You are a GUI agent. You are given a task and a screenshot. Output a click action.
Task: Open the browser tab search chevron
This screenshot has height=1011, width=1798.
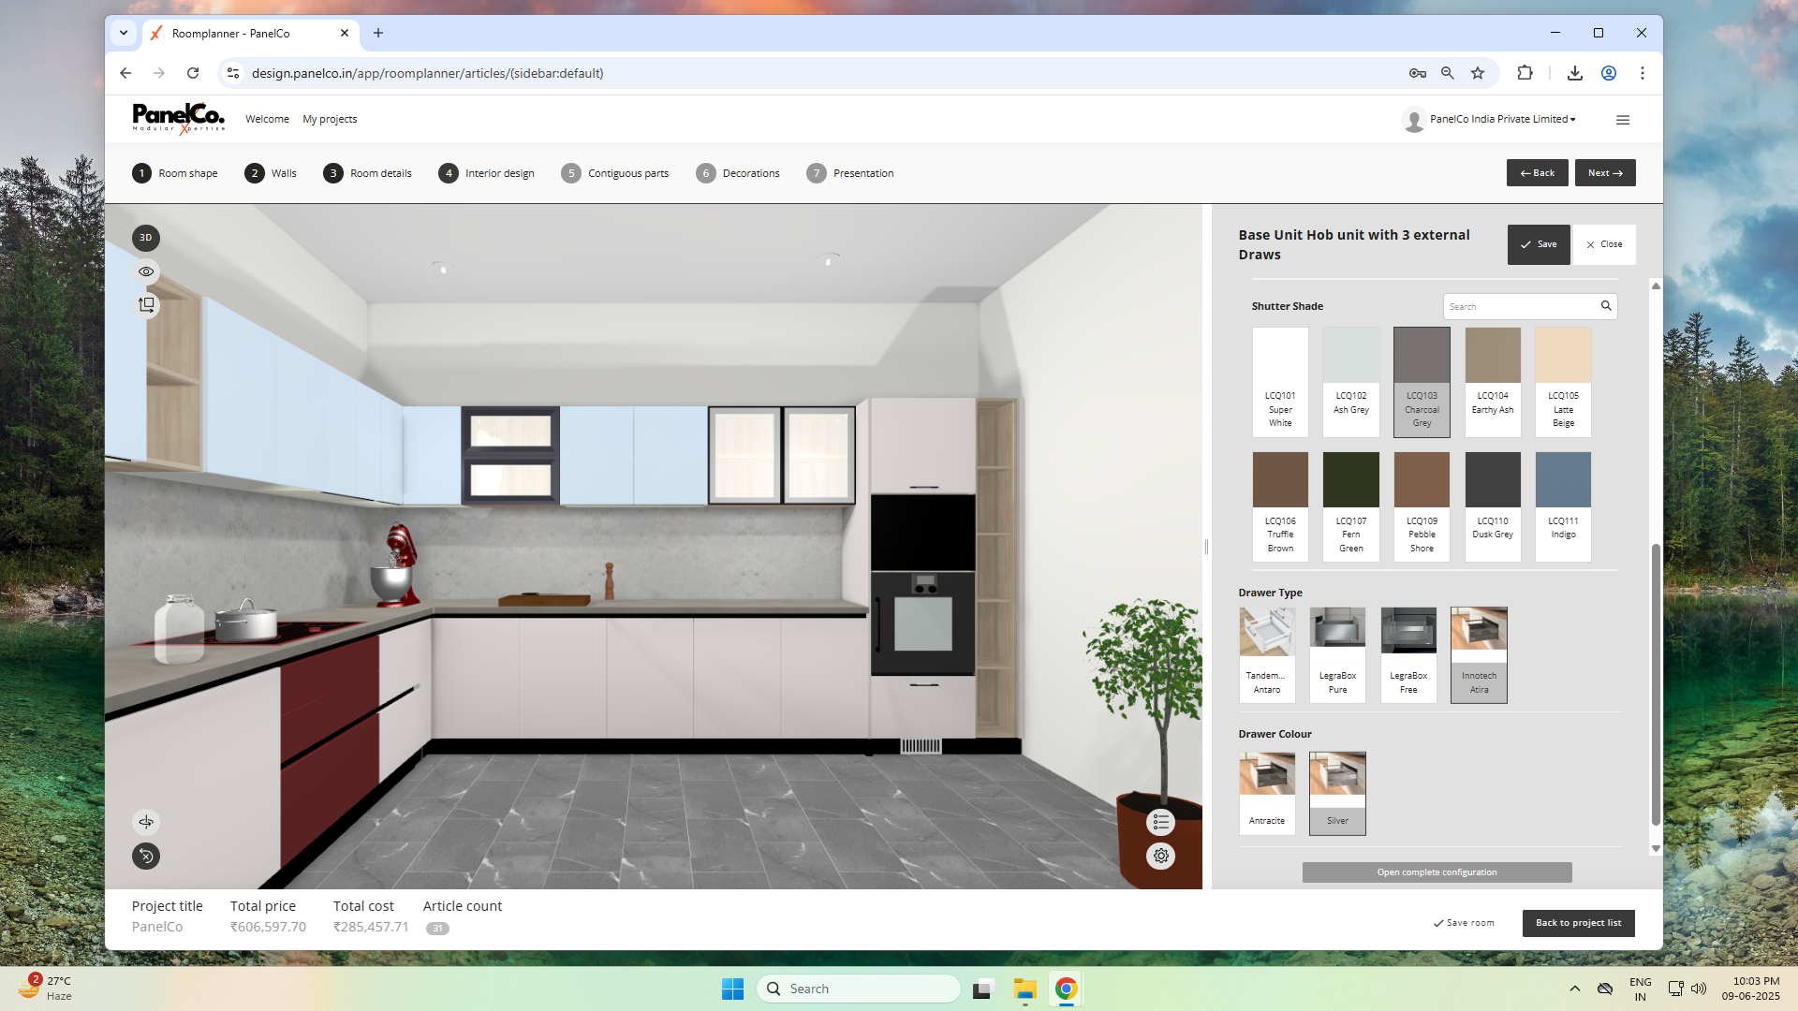(x=123, y=33)
